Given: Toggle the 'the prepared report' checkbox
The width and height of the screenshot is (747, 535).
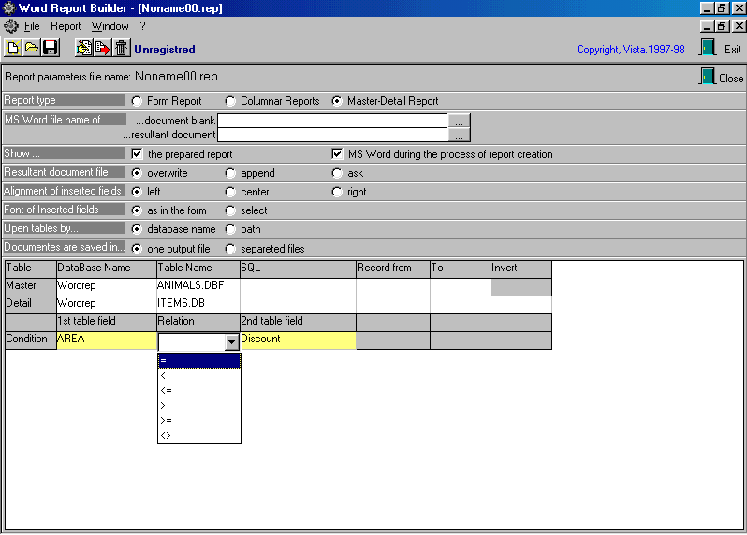Looking at the screenshot, I should 138,154.
